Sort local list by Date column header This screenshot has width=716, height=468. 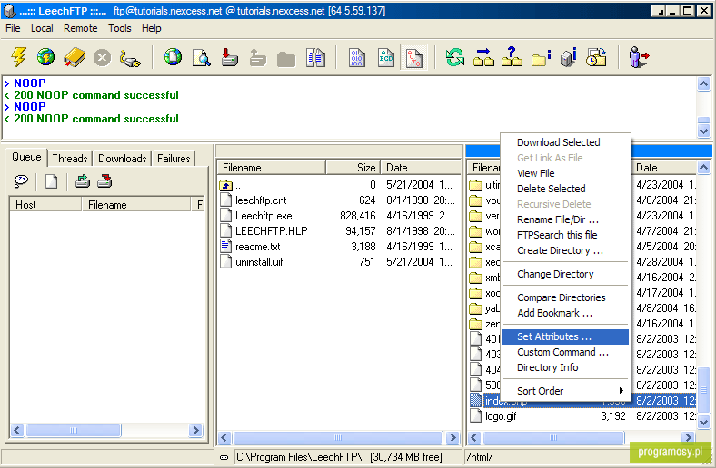tap(421, 168)
